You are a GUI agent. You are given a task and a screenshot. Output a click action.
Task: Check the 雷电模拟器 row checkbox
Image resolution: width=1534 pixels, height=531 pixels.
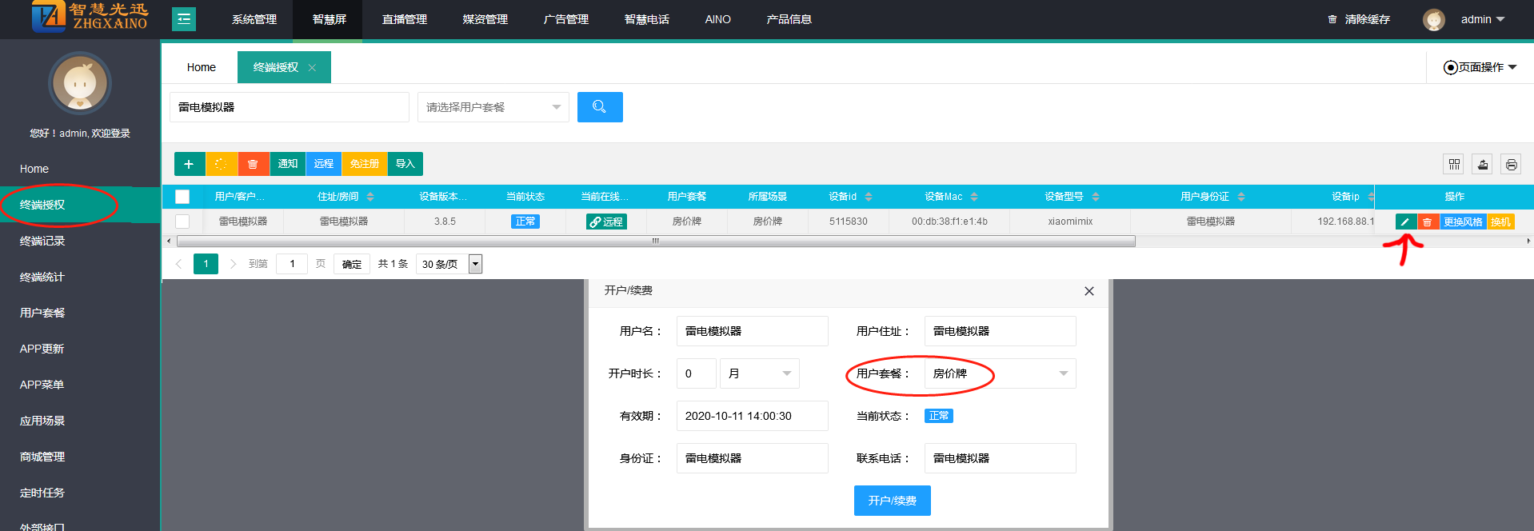click(x=182, y=222)
